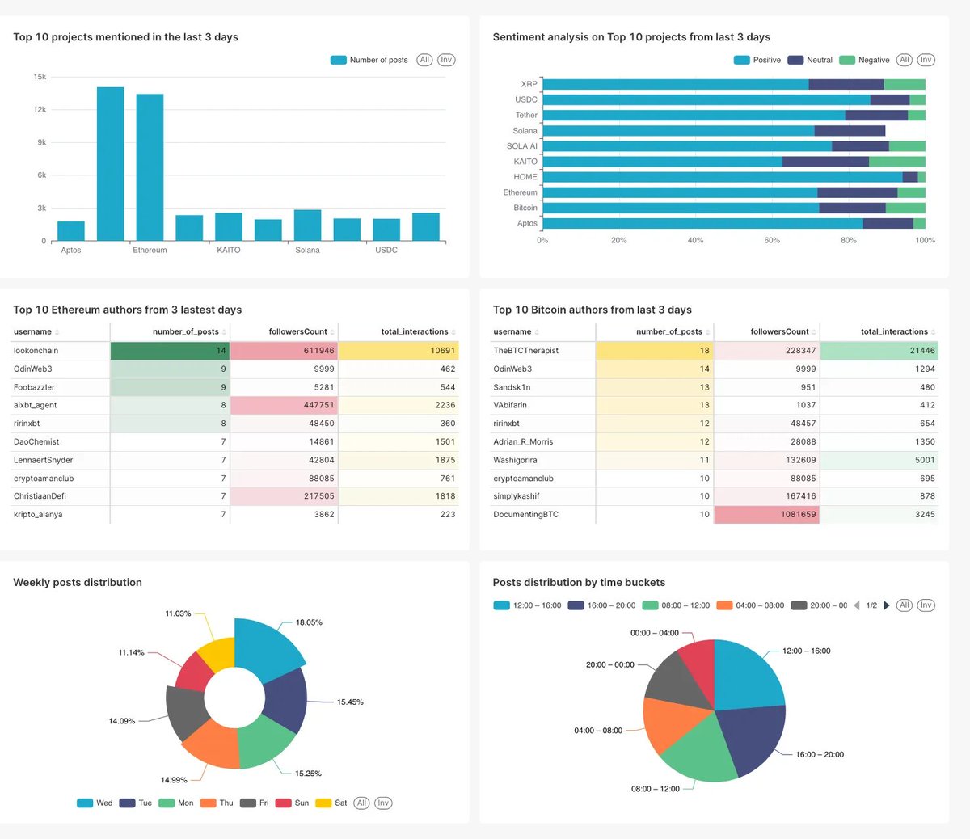Select TheBTCTherapist row in Bitcoin authors table

tap(715, 351)
